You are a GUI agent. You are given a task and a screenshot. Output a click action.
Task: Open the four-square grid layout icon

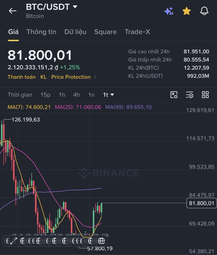click(205, 94)
